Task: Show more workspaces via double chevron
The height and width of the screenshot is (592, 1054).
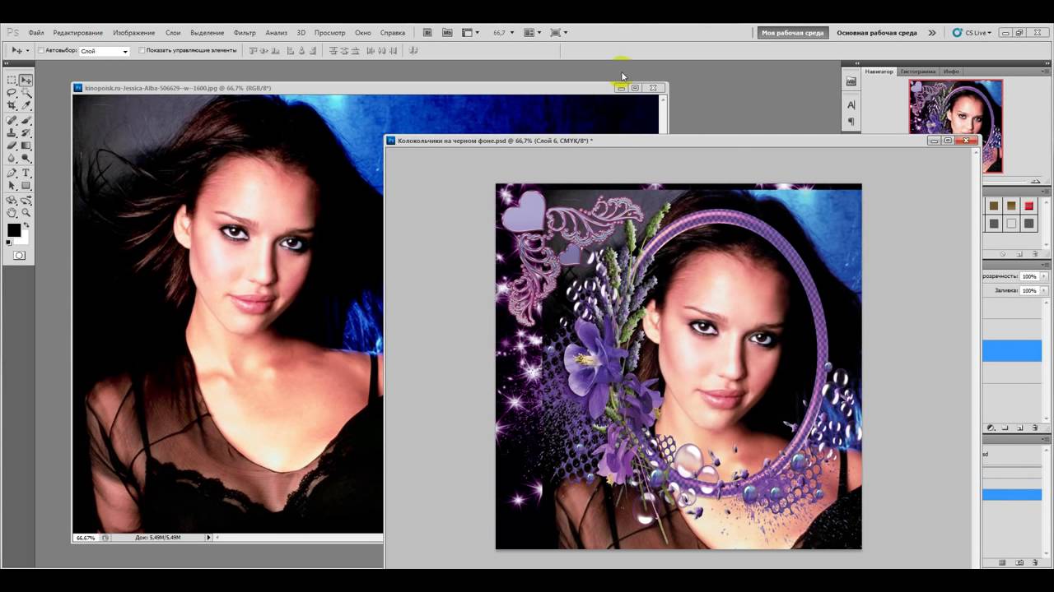Action: coord(932,33)
